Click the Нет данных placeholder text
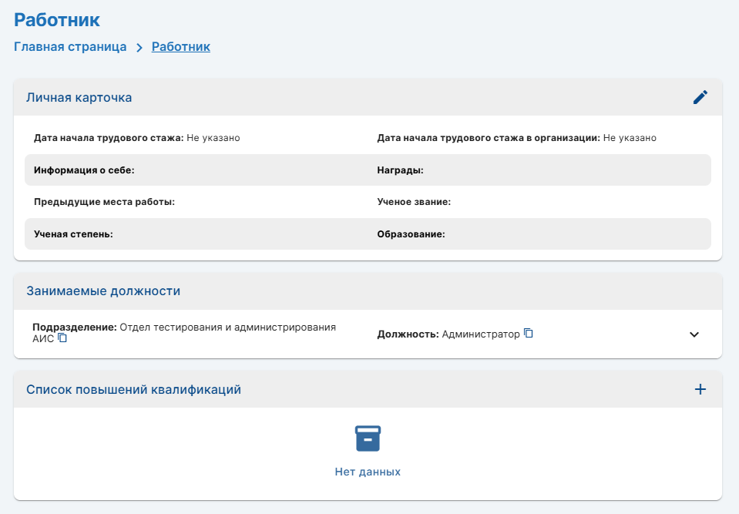The image size is (739, 514). tap(368, 472)
